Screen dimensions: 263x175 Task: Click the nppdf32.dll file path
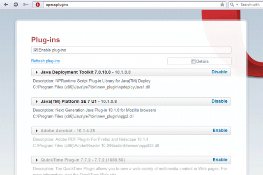[x=96, y=146]
